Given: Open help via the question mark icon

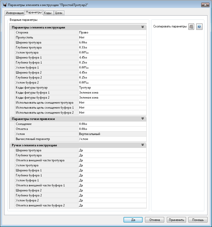Looking at the screenshot, I should tap(199, 27).
